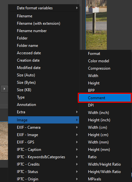Open the EXIF - GPS submenu
This screenshot has width=132, height=182.
[x=44, y=142]
